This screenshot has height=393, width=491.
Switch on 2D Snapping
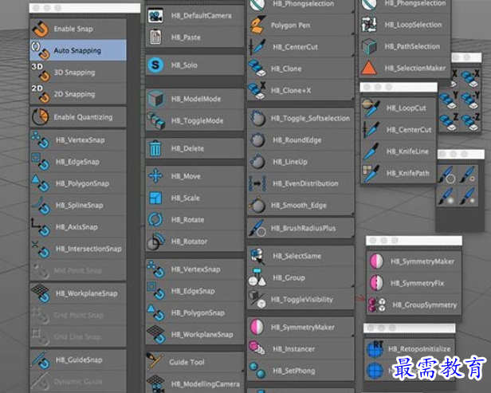[73, 94]
